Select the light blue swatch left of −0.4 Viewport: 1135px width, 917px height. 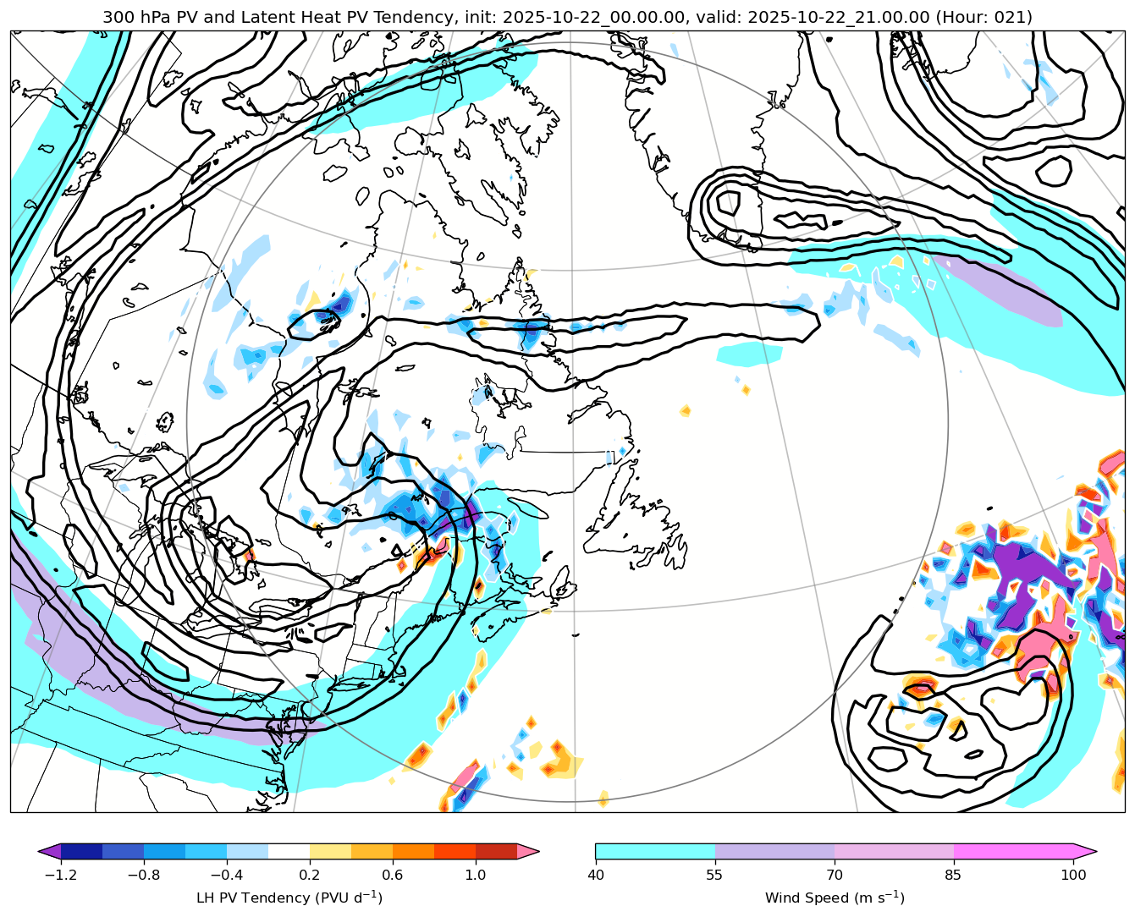point(206,851)
